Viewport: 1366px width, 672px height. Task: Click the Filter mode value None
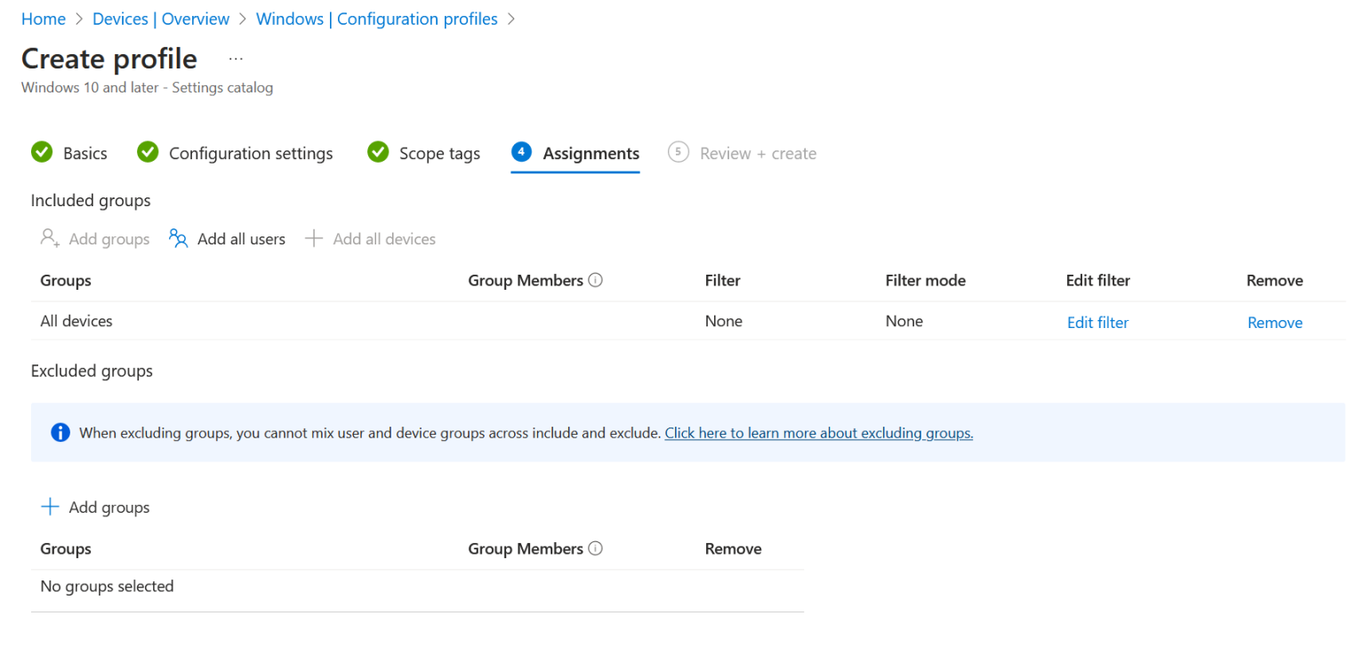coord(904,321)
